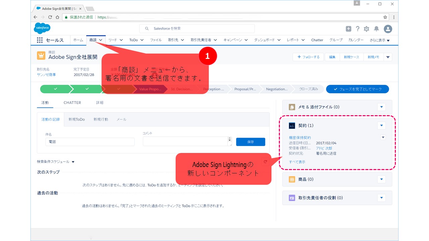
Task: Click the opportunity crown icon
Action: pos(41,56)
